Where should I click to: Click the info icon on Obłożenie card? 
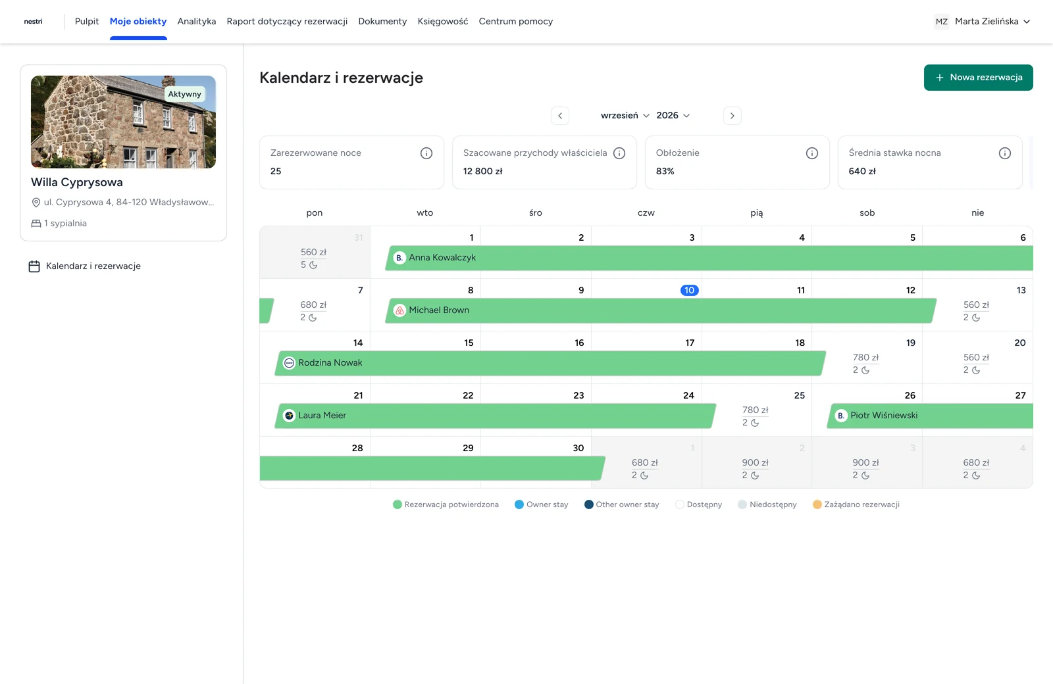click(x=812, y=153)
